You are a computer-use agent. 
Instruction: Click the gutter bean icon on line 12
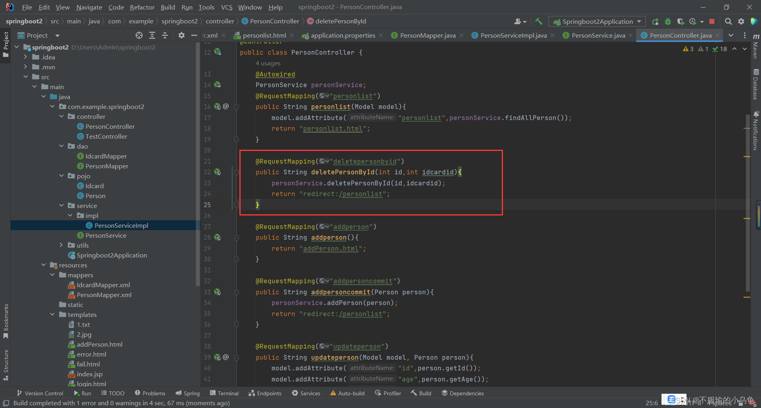coord(218,52)
